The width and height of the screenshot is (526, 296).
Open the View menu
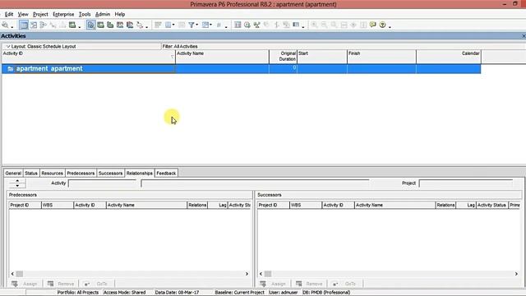(x=23, y=14)
